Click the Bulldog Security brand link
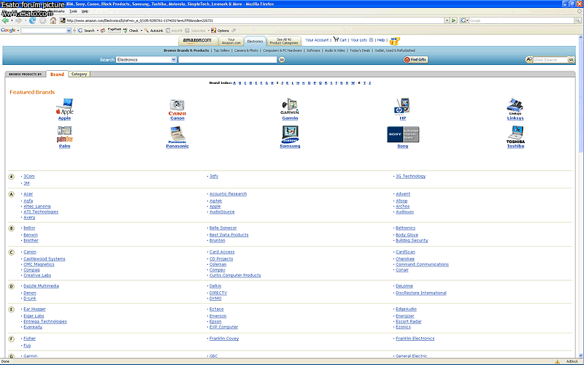 (x=412, y=241)
